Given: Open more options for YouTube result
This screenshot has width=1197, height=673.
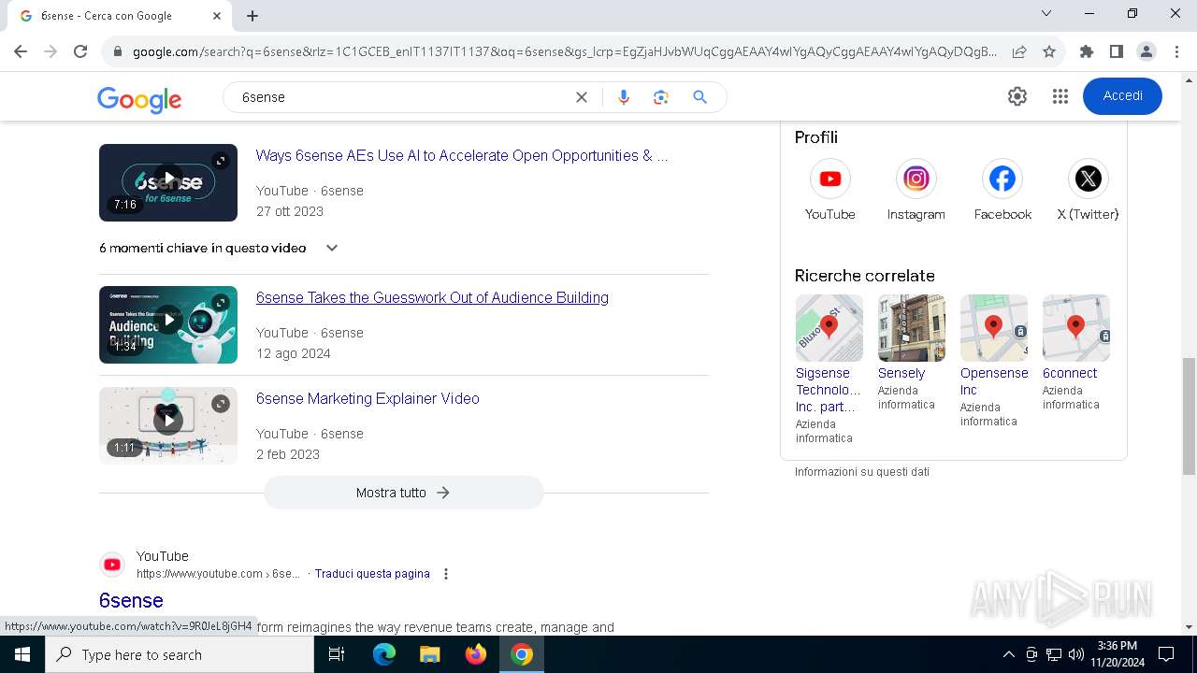Looking at the screenshot, I should 446,574.
